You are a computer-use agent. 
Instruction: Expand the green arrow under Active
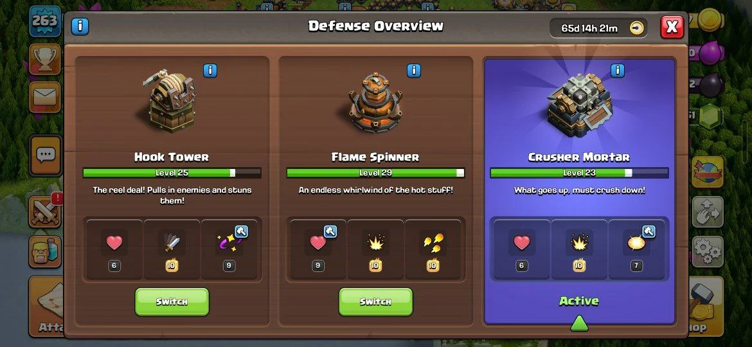(579, 323)
